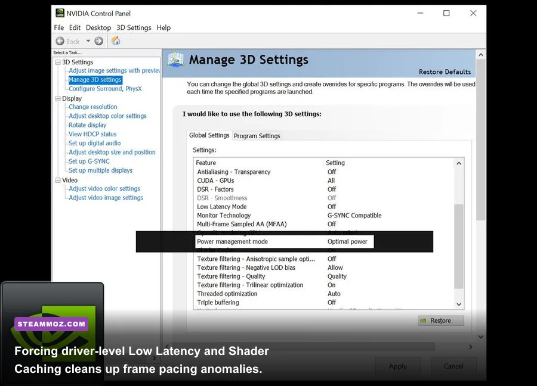Click the Setting column header
537x386 pixels.
click(x=388, y=163)
